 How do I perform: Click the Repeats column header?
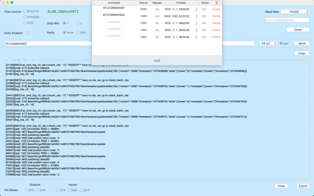pos(157,3)
